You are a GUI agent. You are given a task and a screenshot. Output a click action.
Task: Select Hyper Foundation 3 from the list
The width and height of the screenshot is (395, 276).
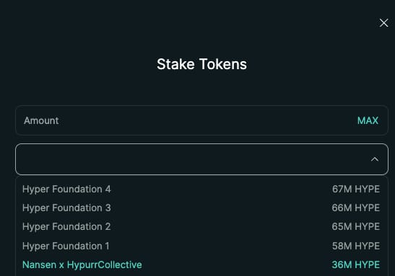[201, 208]
